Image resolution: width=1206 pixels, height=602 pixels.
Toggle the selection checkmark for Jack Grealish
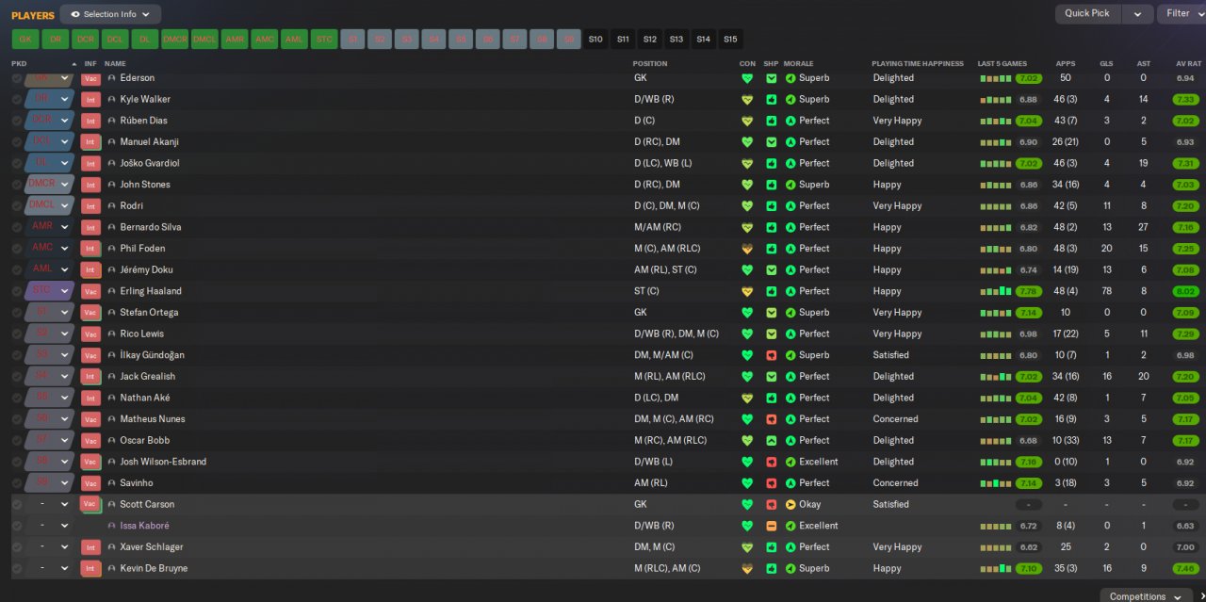[16, 377]
